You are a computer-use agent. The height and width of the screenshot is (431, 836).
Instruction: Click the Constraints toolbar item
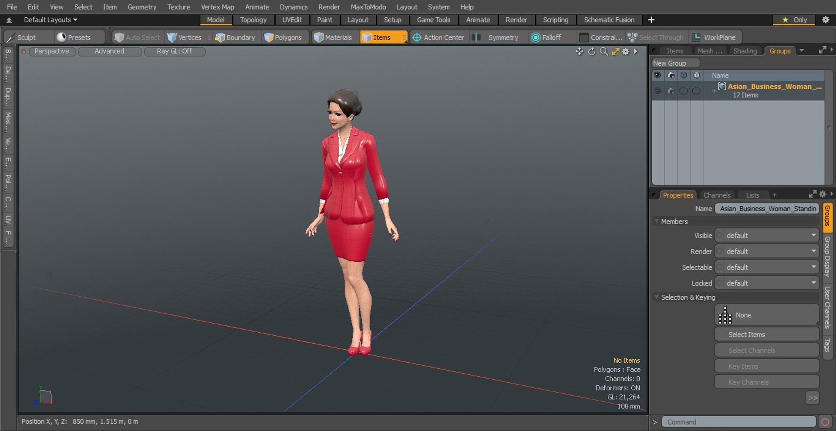tap(601, 37)
